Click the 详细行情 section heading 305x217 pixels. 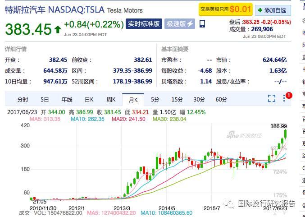click(x=16, y=49)
